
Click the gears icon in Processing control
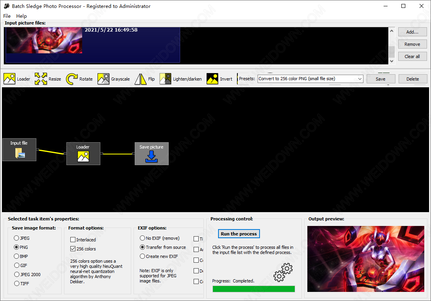[x=283, y=272]
